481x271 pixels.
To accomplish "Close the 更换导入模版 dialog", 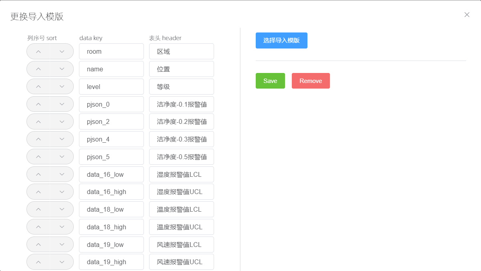I will coord(467,15).
